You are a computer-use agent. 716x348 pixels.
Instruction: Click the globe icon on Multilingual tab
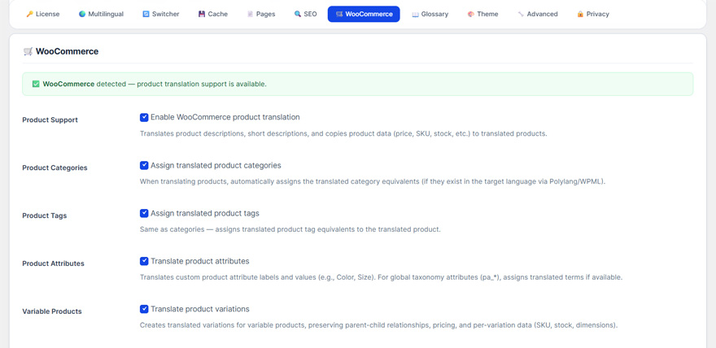pos(82,14)
